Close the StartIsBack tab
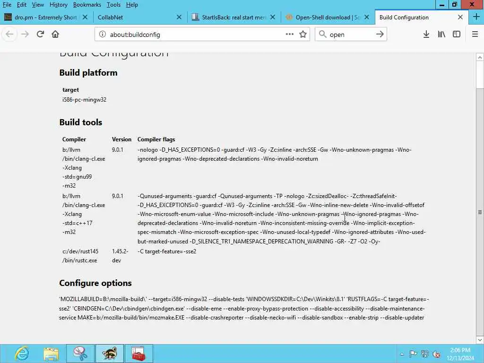 point(273,17)
